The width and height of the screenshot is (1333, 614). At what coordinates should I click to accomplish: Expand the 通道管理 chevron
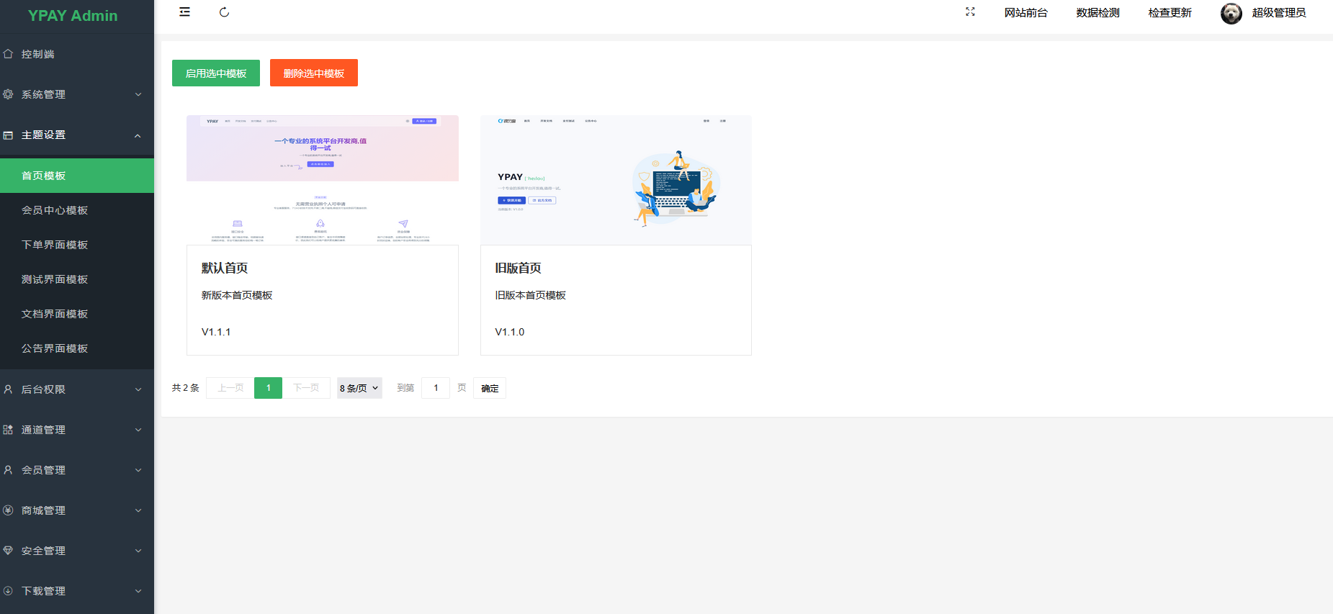coord(138,430)
